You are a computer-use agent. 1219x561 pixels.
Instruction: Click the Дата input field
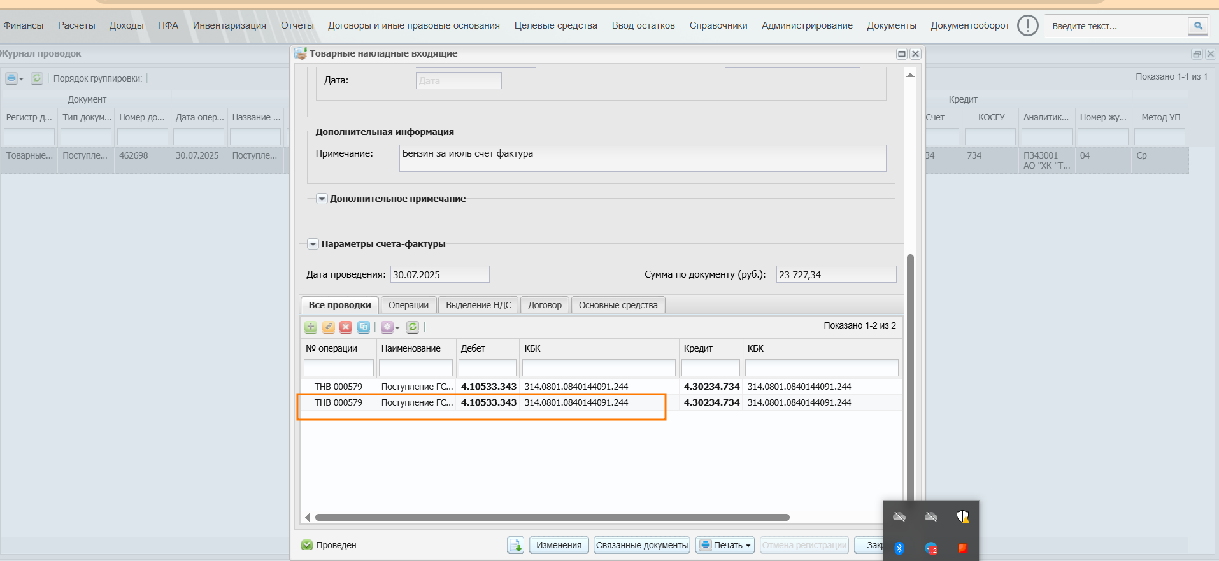point(459,81)
